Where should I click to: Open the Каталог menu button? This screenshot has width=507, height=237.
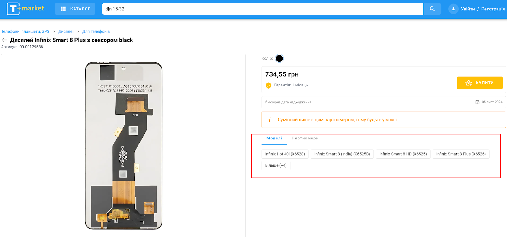click(x=75, y=9)
